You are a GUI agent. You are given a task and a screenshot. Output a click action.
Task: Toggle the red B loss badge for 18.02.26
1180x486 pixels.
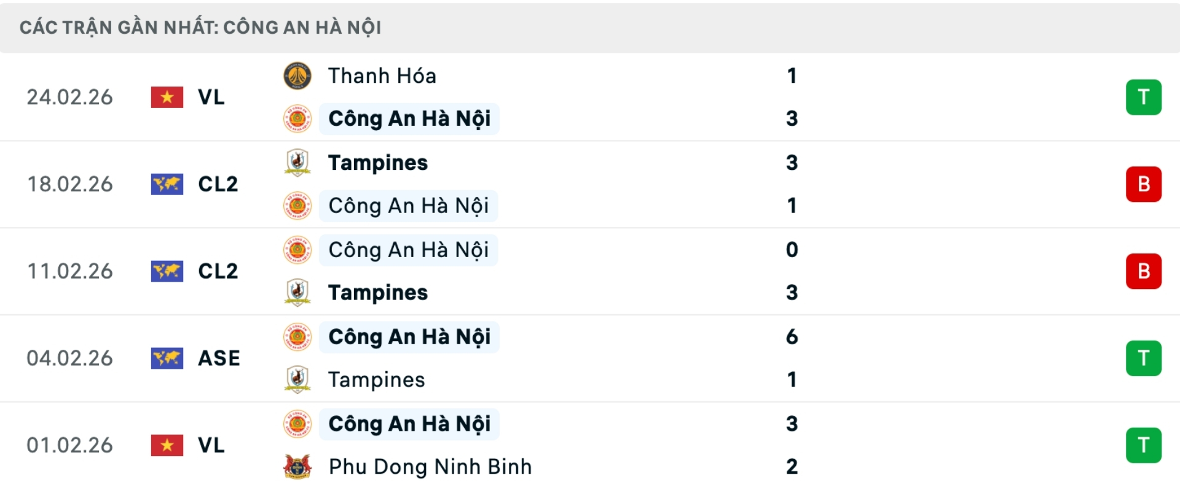click(1144, 184)
